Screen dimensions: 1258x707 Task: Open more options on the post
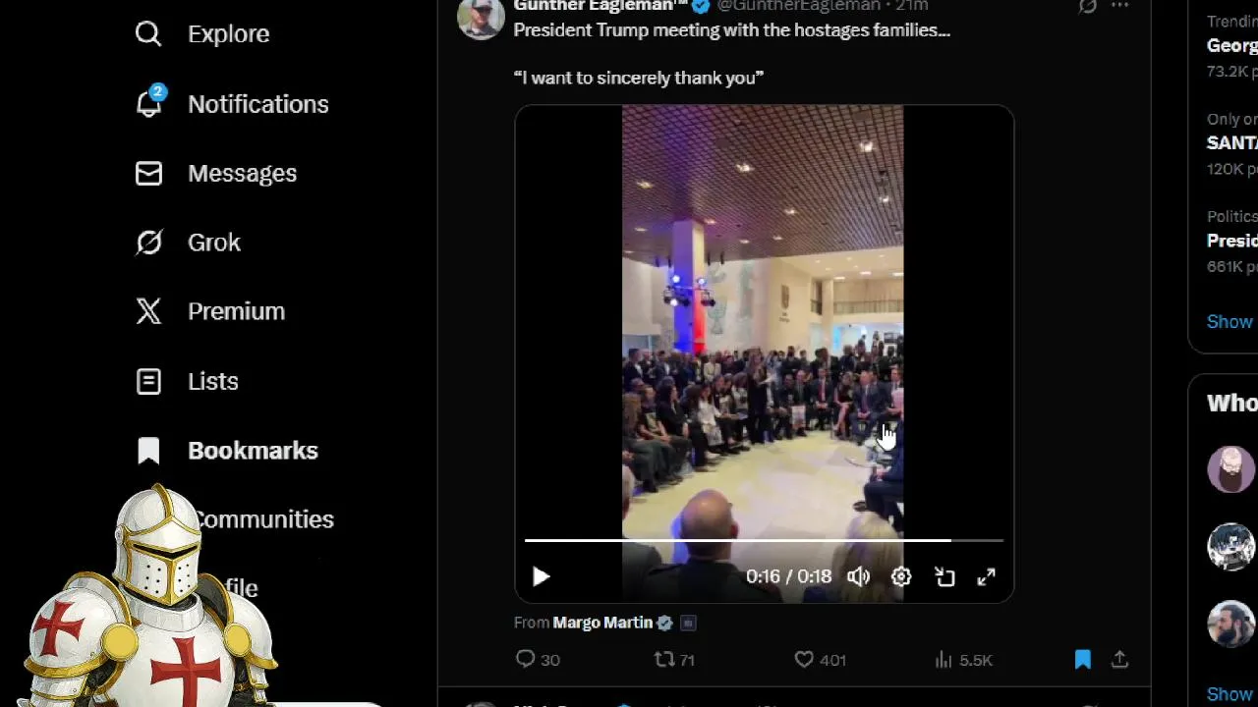pos(1119,6)
